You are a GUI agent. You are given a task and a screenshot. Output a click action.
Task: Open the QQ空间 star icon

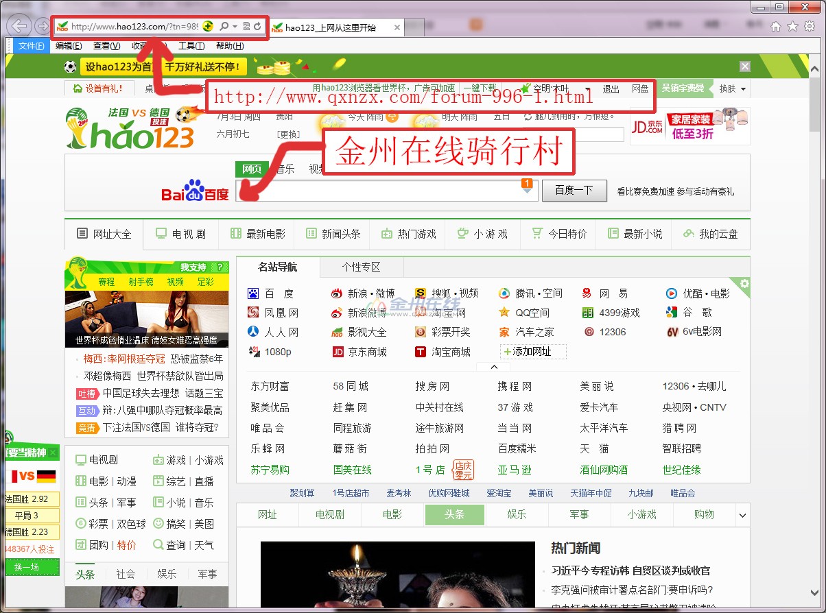504,313
